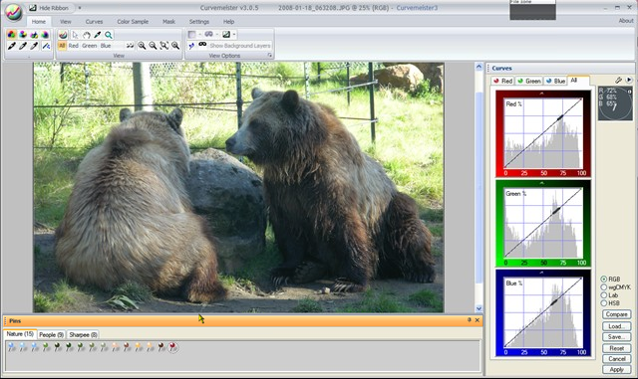
Task: Open the image view dropdown arrow in View Options
Action: pyautogui.click(x=234, y=35)
